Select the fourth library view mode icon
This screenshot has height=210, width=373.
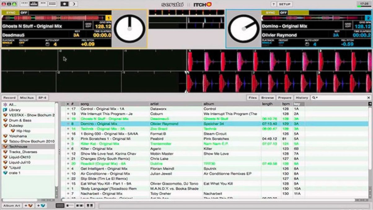pyautogui.click(x=90, y=205)
